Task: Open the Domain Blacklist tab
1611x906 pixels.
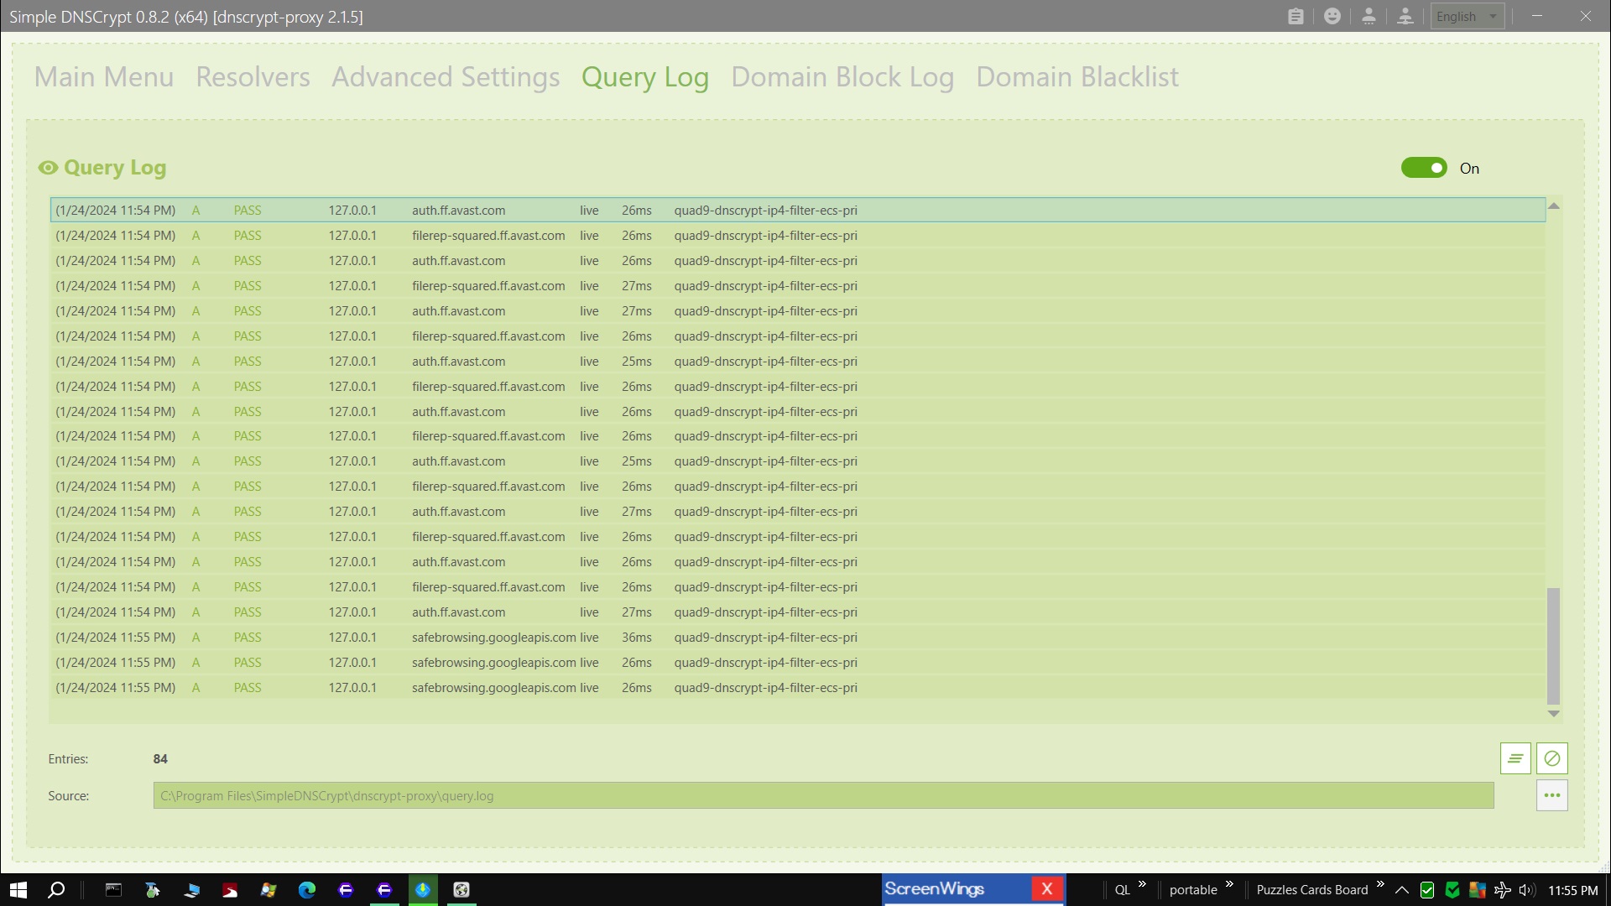Action: coord(1077,77)
